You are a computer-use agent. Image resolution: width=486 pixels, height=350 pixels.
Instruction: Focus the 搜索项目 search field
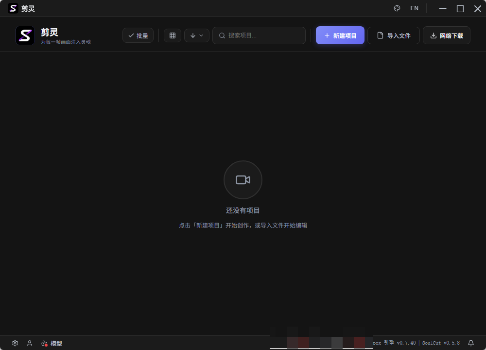click(x=259, y=35)
